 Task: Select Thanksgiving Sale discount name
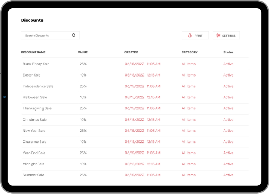(37, 108)
